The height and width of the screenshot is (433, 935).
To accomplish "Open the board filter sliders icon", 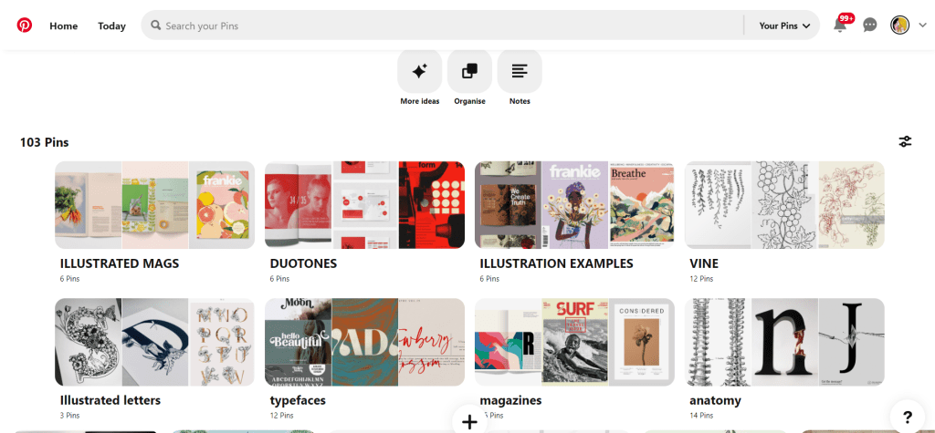I will 905,141.
